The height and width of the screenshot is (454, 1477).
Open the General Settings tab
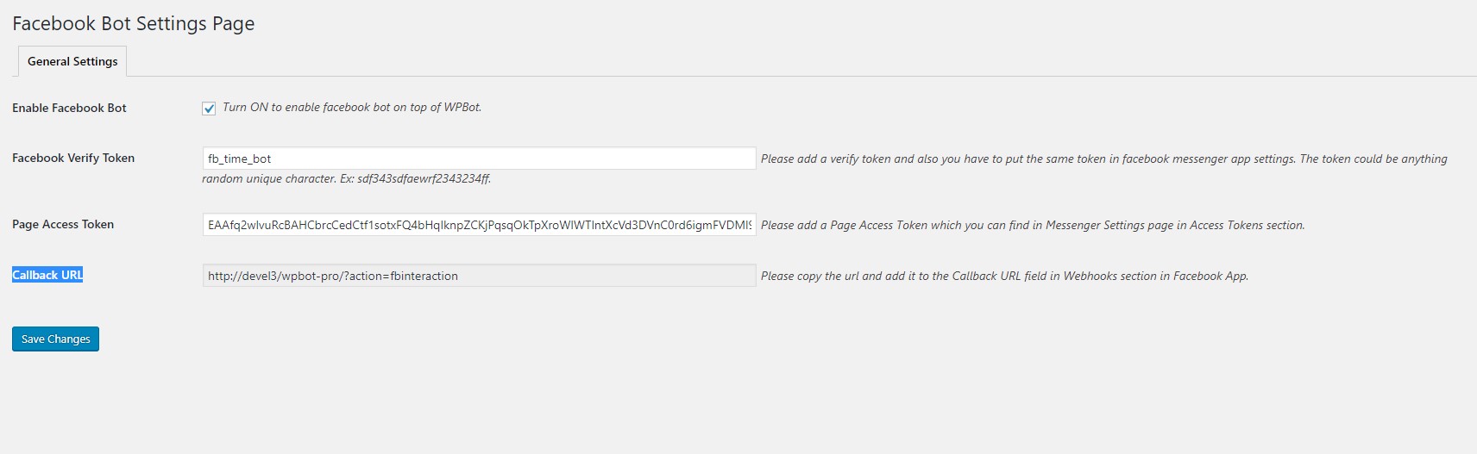pos(72,61)
